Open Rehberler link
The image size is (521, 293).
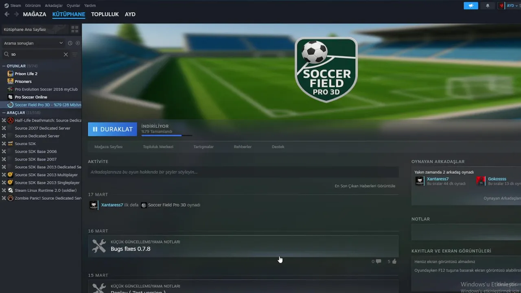243,146
